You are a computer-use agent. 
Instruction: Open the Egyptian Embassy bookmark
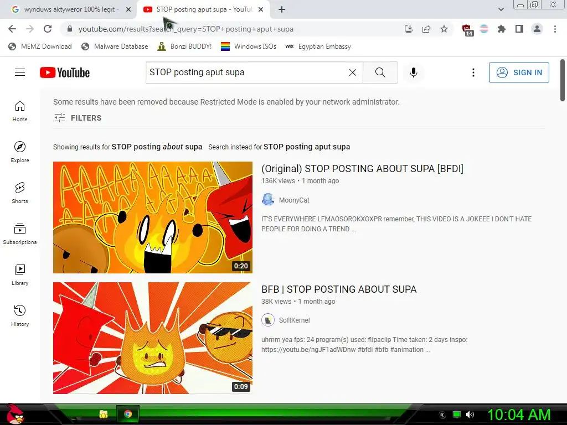(318, 46)
